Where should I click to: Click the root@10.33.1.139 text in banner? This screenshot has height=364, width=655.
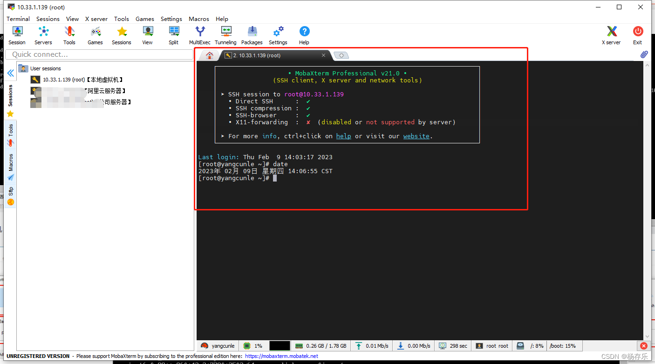click(x=314, y=94)
